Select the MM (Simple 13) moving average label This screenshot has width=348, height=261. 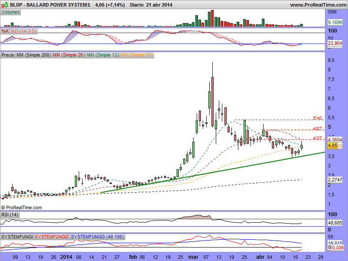point(103,55)
